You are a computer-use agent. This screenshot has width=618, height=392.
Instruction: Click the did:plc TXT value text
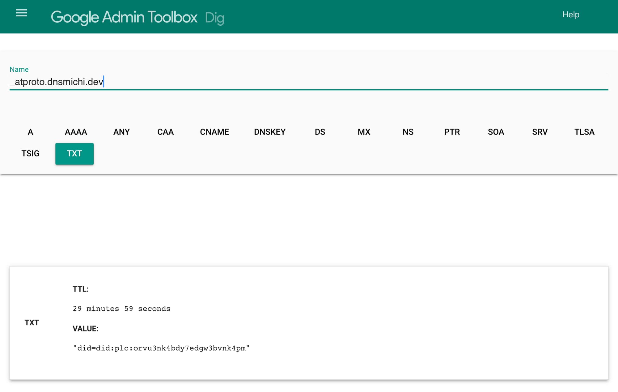click(x=161, y=348)
